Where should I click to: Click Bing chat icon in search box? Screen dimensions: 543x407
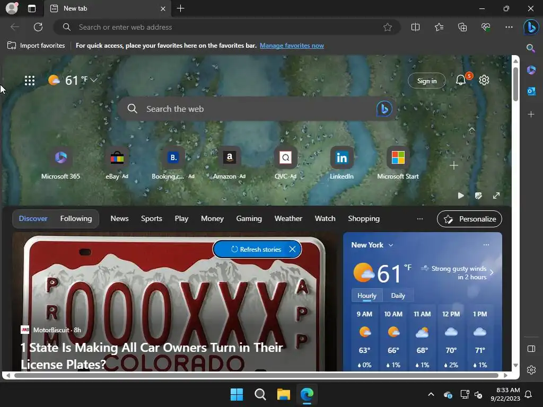(x=384, y=109)
